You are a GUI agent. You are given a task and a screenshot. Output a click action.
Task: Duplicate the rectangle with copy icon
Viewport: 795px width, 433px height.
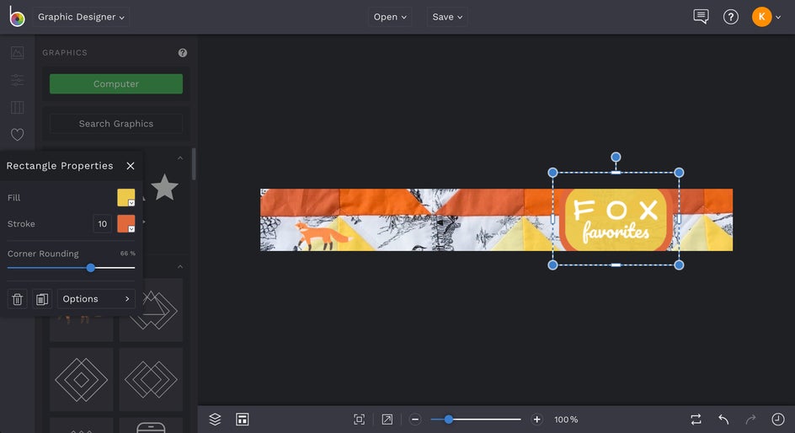(x=42, y=299)
